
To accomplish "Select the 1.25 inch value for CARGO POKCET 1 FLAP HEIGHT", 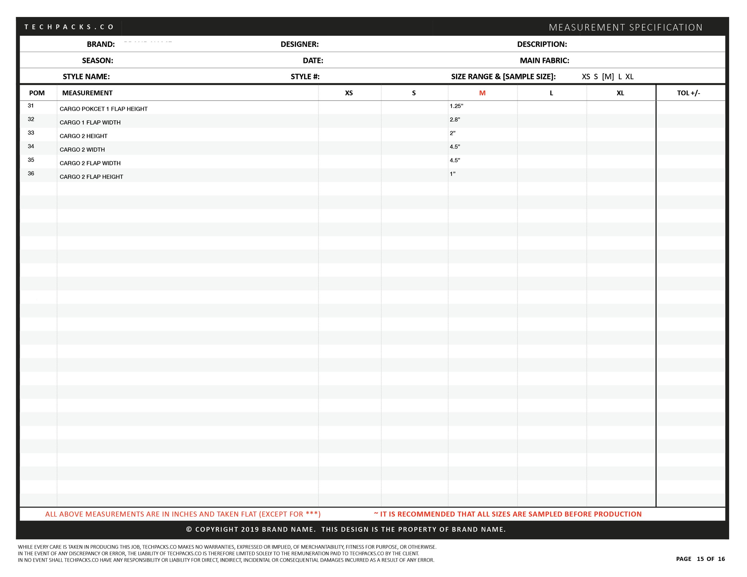I will (x=456, y=107).
